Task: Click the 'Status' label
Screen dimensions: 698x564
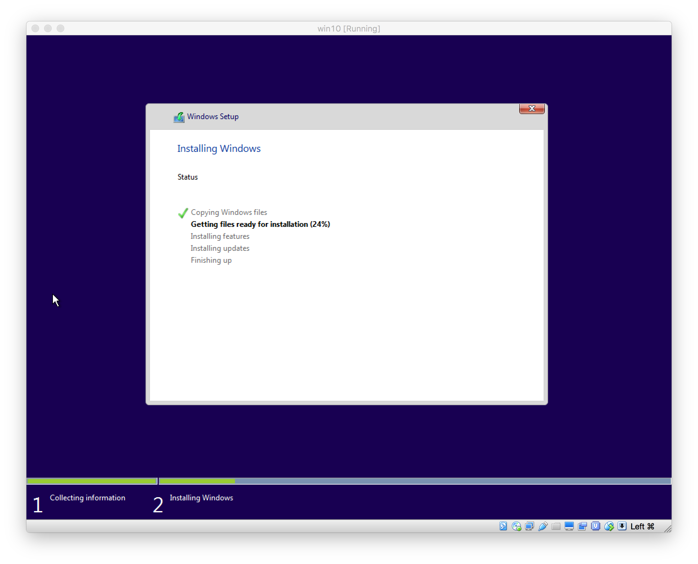Action: pos(188,177)
